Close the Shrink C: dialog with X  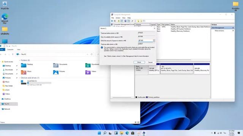click(x=155, y=28)
